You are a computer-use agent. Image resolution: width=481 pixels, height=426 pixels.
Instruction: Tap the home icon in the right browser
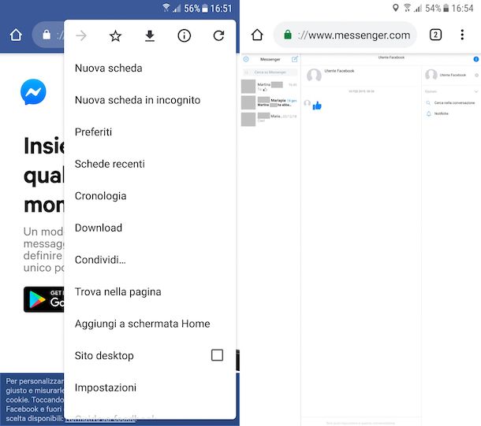click(x=257, y=35)
